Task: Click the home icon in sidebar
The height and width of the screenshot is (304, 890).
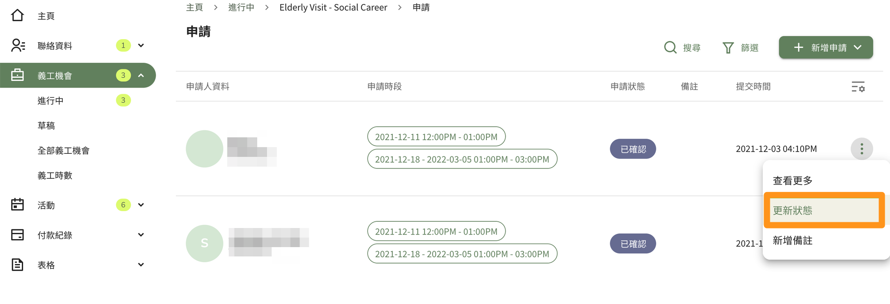Action: [17, 16]
